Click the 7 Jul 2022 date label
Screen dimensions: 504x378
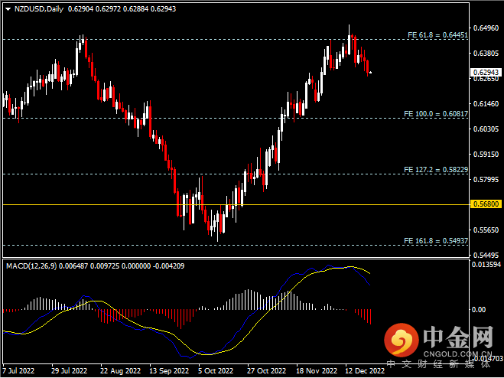coord(18,371)
